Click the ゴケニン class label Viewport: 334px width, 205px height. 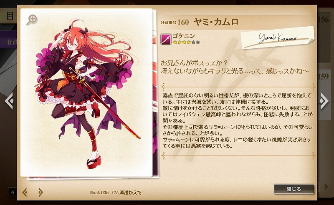tap(184, 35)
